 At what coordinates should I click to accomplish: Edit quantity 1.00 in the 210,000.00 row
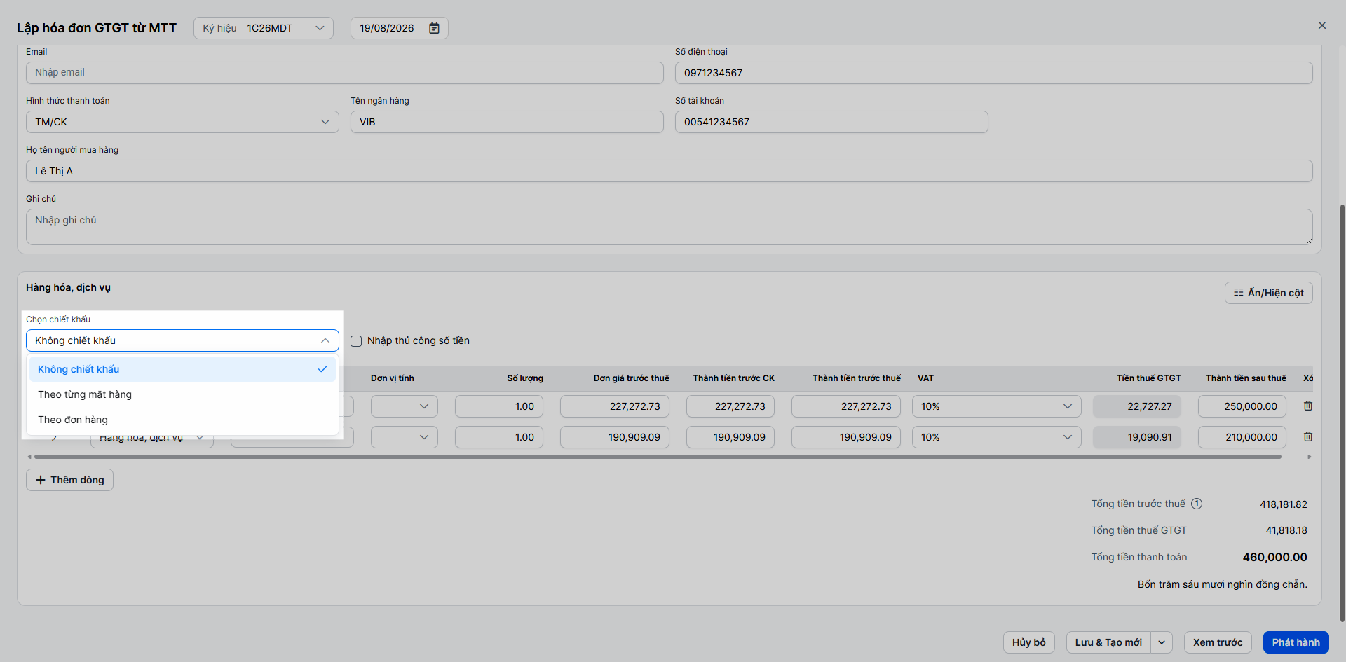[498, 437]
